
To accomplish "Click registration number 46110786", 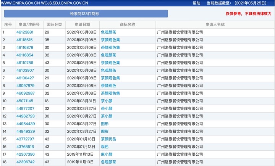I will [x=25, y=63].
